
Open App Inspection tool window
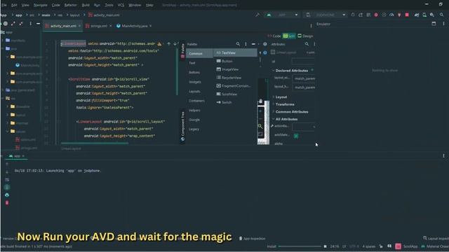click(x=253, y=238)
